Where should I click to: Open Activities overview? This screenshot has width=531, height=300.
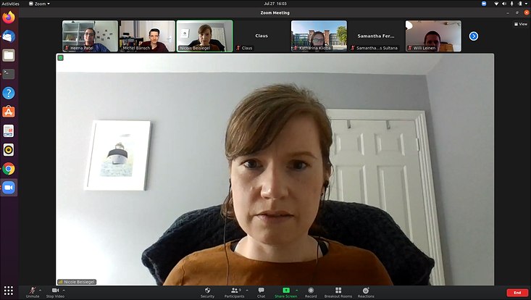point(10,4)
